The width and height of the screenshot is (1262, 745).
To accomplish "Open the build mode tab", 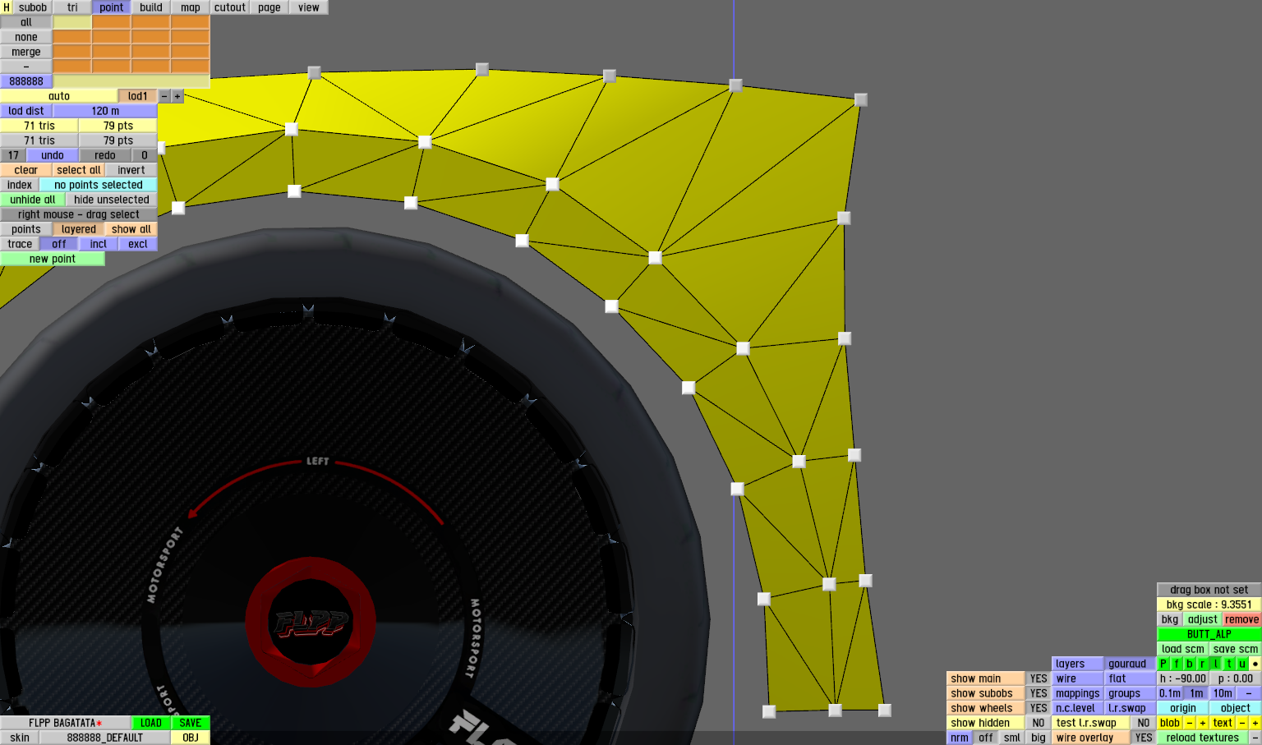I will click(x=151, y=7).
